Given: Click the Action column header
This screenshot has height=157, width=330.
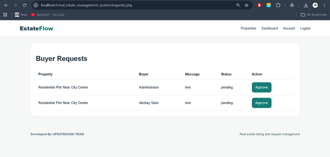Looking at the screenshot, I should click(x=257, y=74).
